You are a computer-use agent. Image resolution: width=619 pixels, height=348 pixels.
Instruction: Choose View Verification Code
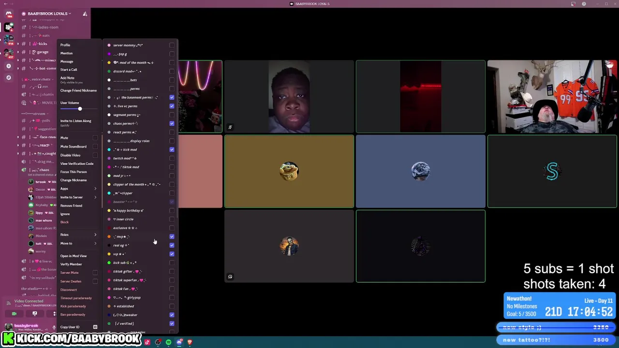78,163
